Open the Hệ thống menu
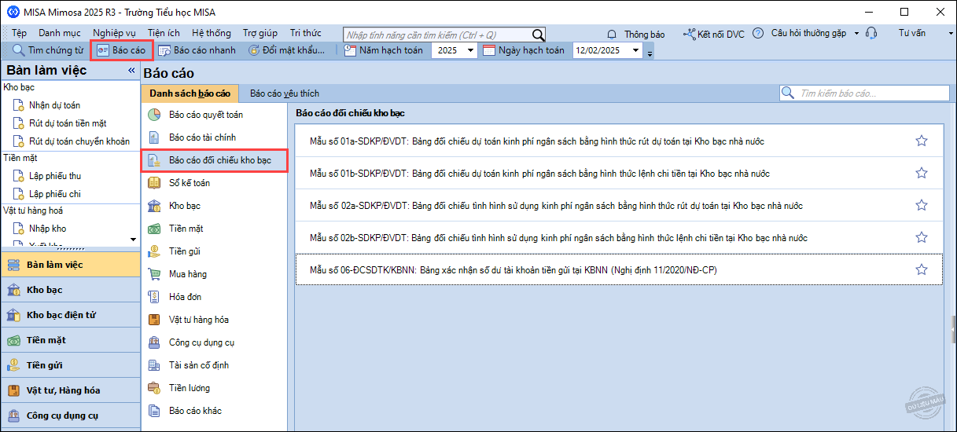957x432 pixels. (x=212, y=33)
